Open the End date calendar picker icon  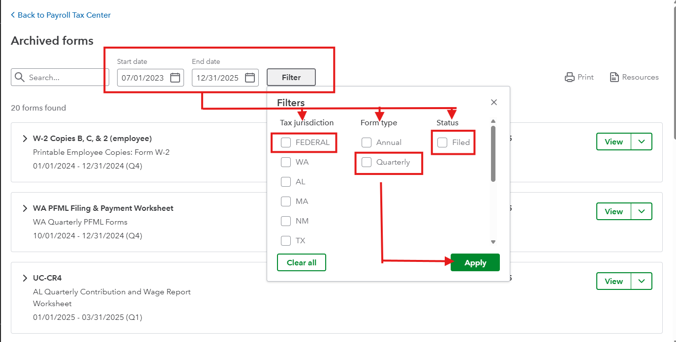tap(250, 78)
